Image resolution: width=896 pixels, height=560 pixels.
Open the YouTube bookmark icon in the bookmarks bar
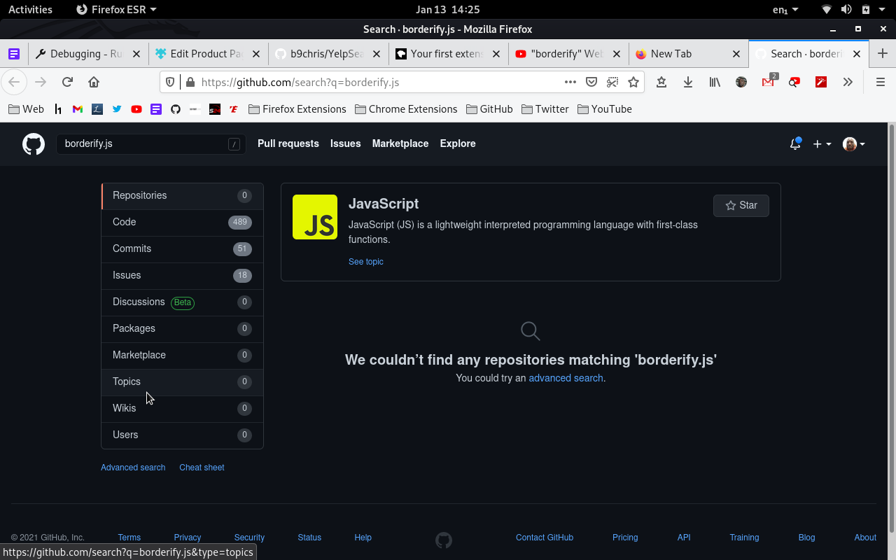click(136, 109)
